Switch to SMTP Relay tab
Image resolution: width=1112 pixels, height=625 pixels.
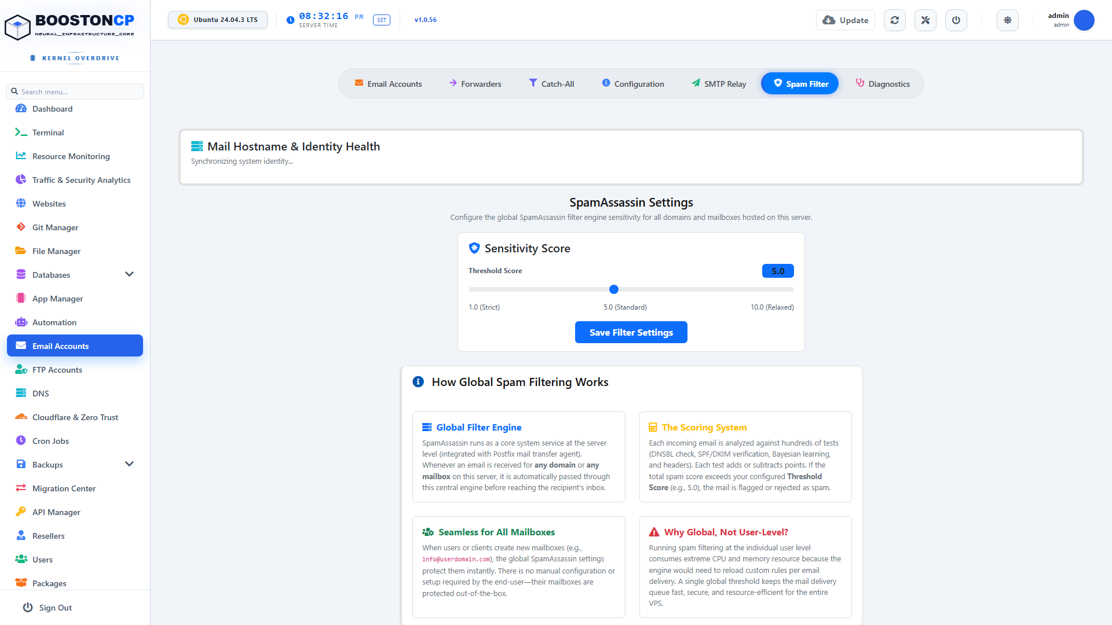(x=719, y=84)
